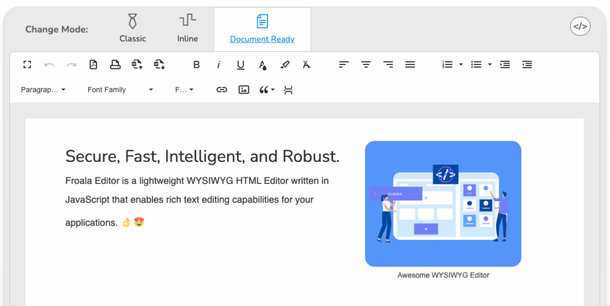Toggle italic formatting
Viewport: 610px width, 306px height.
pos(219,64)
